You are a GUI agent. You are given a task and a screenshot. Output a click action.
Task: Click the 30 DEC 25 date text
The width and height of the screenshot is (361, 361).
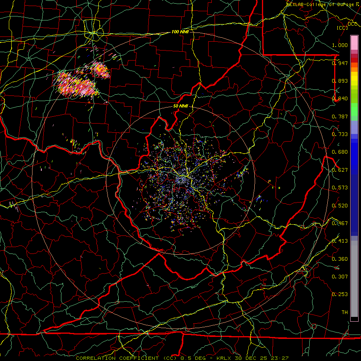pyautogui.click(x=251, y=358)
